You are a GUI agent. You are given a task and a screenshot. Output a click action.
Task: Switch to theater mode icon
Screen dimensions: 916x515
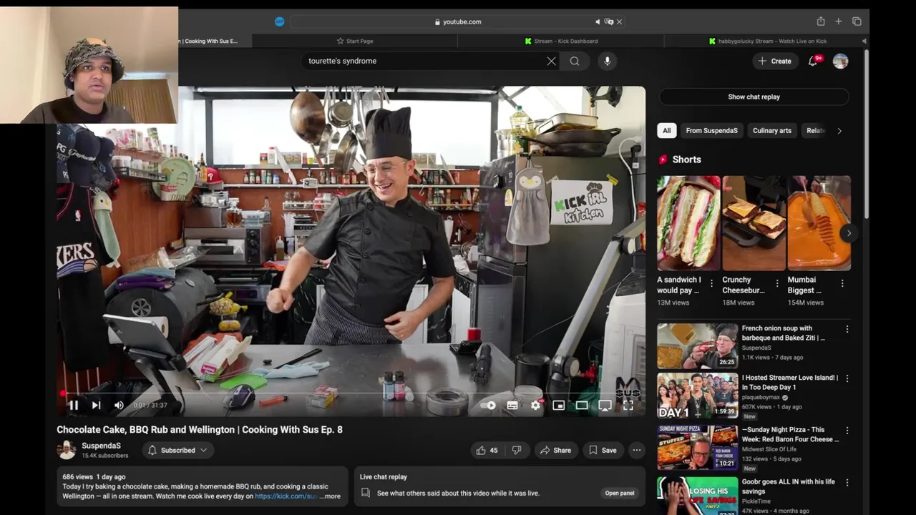coord(582,406)
